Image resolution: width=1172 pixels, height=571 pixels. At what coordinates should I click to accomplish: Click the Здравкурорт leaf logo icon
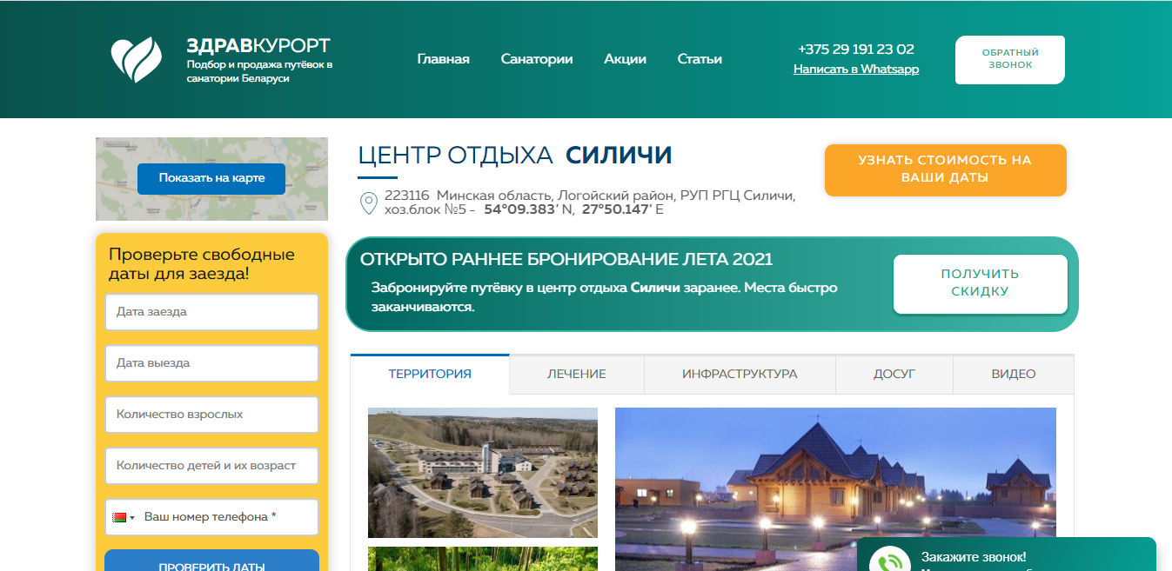tap(136, 59)
